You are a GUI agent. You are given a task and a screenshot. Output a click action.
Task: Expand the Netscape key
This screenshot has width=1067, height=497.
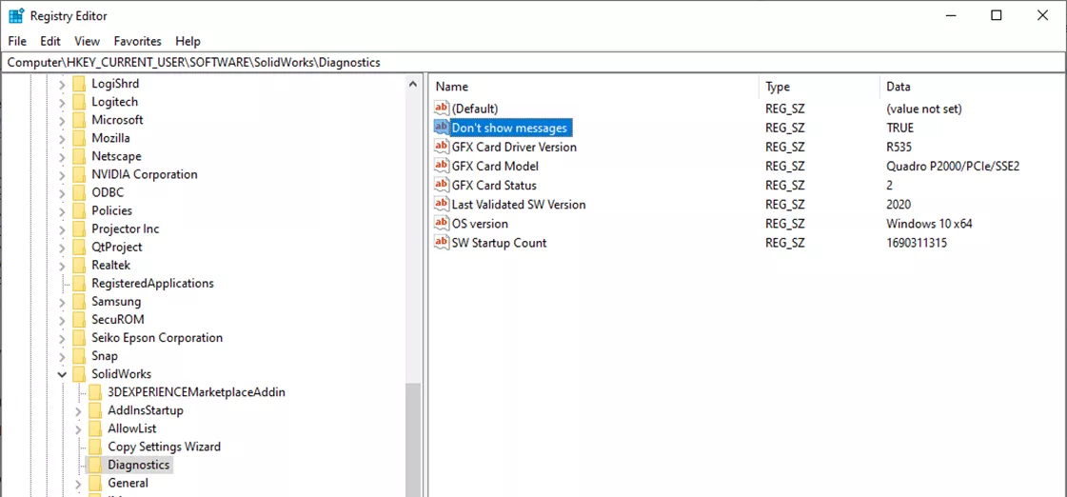(62, 156)
